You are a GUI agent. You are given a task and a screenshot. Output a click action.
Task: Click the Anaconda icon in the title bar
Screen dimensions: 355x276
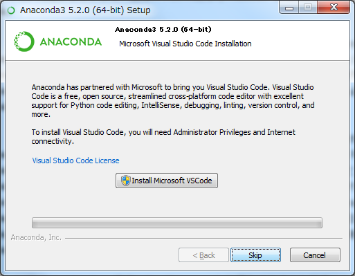coord(11,10)
